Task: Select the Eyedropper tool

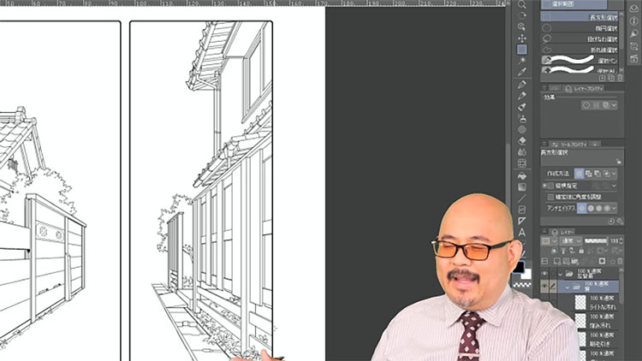Action: point(521,72)
